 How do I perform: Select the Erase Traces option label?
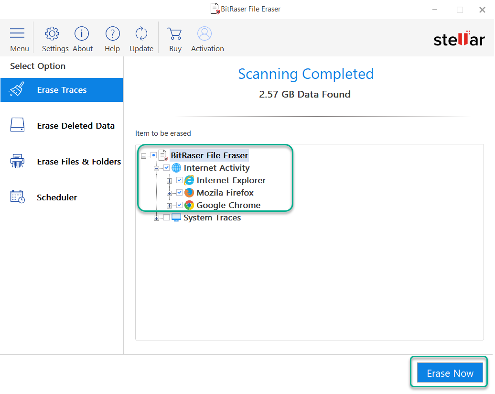coord(62,90)
